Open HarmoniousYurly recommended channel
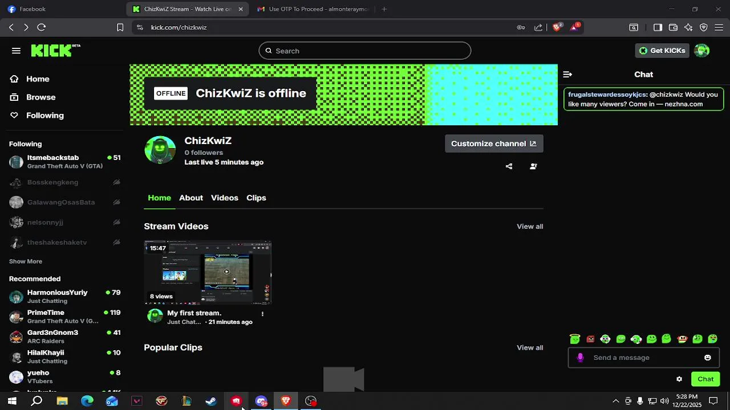 tap(65, 297)
